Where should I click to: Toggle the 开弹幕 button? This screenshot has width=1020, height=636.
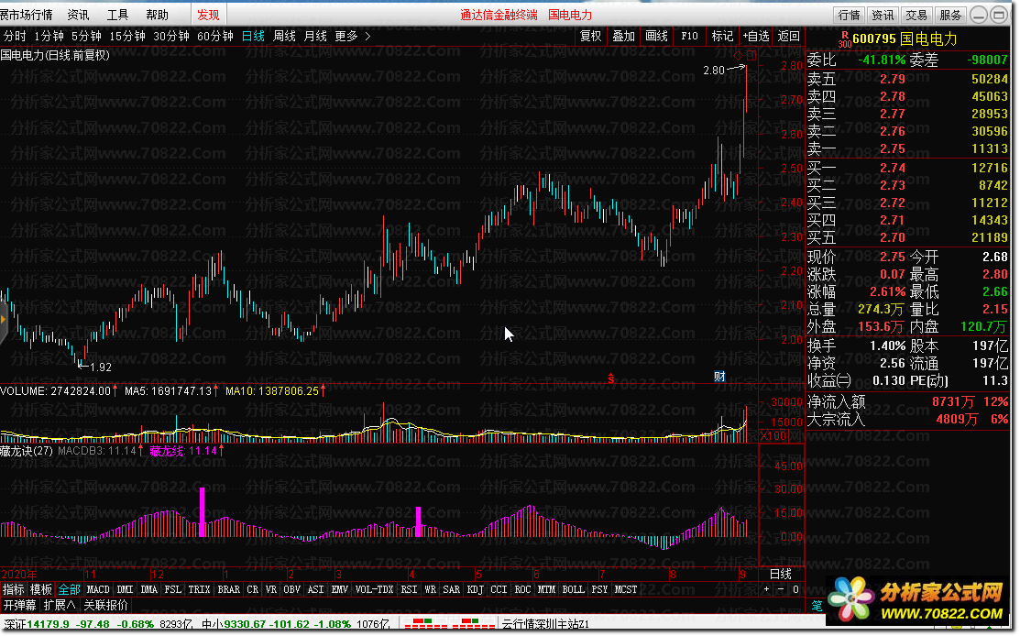19,606
